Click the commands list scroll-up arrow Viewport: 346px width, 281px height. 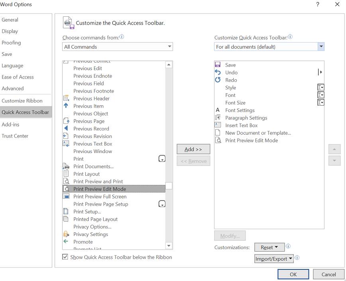click(169, 65)
